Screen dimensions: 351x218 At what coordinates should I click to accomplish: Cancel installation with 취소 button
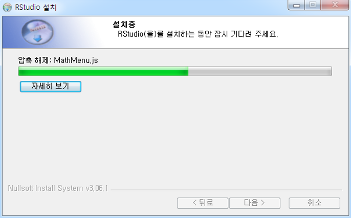(x=314, y=203)
